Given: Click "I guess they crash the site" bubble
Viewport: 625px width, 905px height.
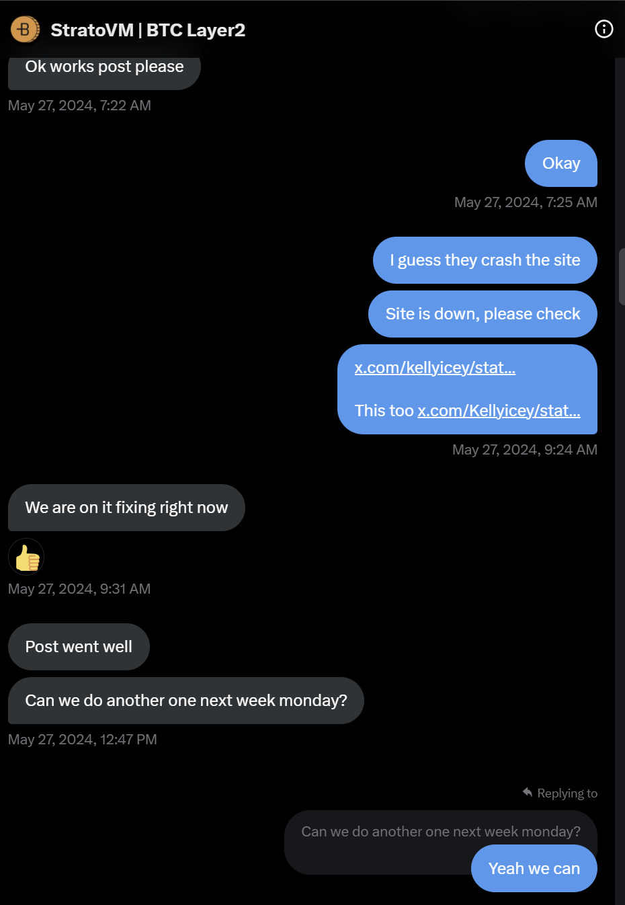Looking at the screenshot, I should (x=485, y=260).
